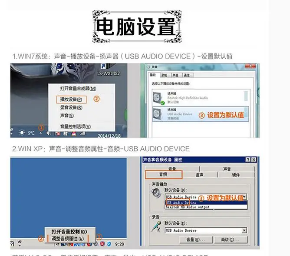
Task: Click the 9:28 clock in XP taskbar
Action: pos(119,244)
